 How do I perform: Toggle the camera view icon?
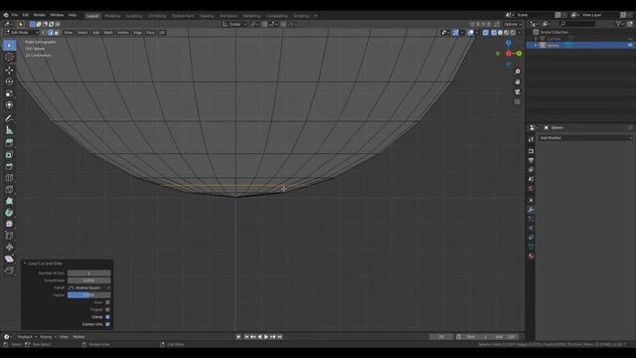pos(517,91)
